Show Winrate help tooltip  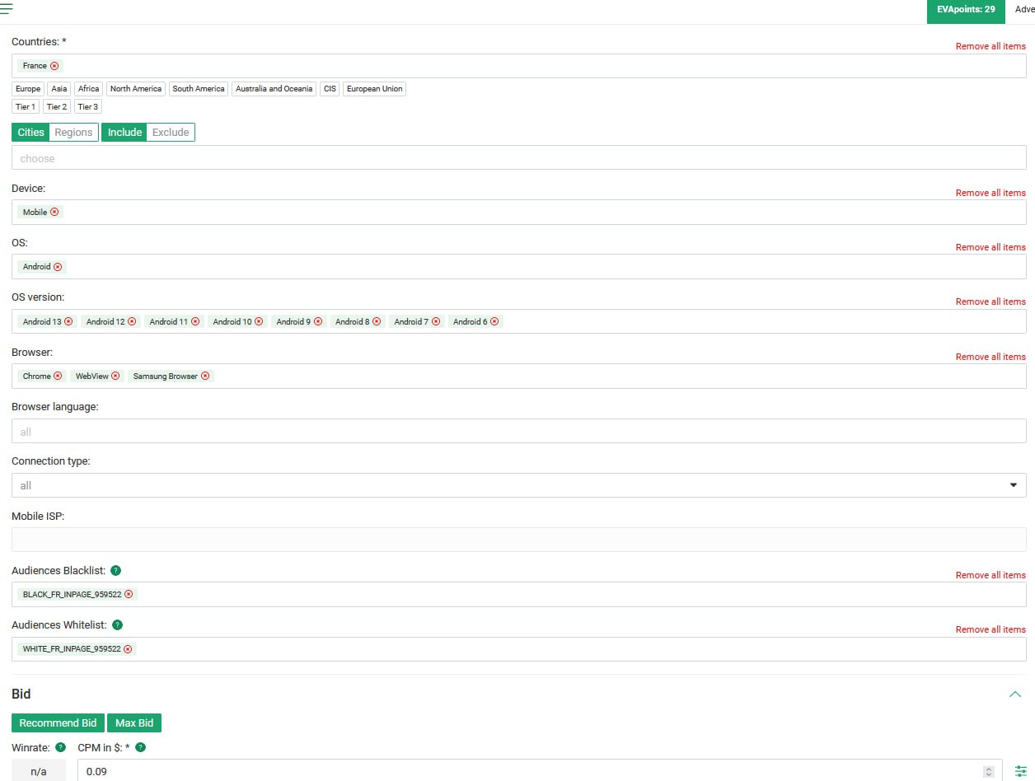click(x=60, y=747)
